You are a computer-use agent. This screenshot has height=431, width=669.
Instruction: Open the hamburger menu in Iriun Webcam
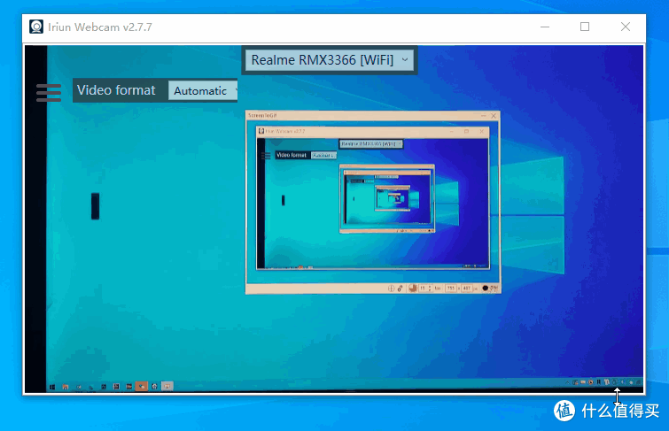click(49, 92)
